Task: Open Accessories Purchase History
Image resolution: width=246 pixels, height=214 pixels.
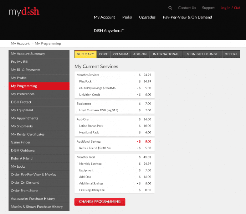Action: coord(39,199)
